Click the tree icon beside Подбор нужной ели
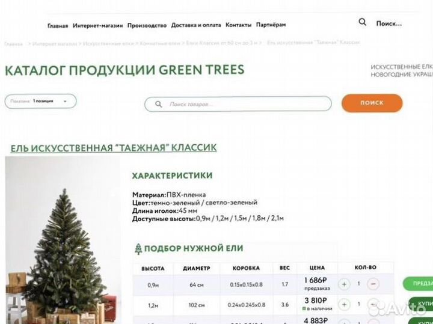Viewport: 433px width, 324px height. 138,249
